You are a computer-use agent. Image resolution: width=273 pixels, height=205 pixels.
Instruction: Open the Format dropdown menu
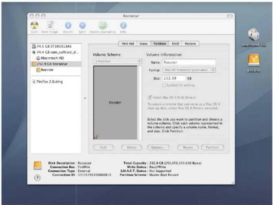[x=189, y=70]
